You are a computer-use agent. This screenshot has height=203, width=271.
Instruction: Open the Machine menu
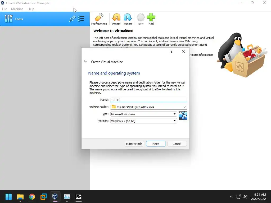[x=17, y=9]
